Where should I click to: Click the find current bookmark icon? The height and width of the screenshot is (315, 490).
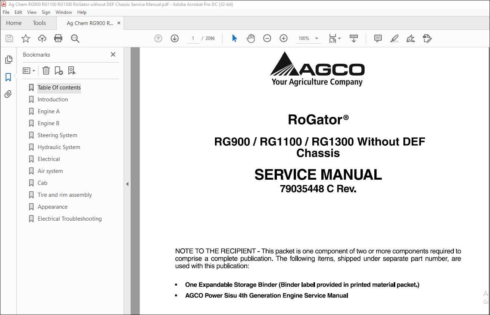[72, 70]
